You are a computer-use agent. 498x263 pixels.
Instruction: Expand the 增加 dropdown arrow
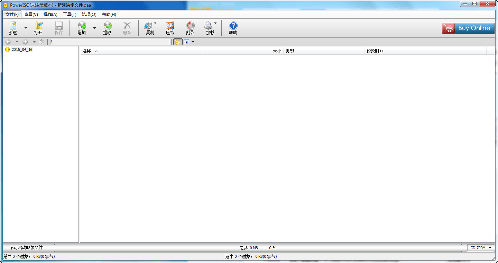click(x=94, y=28)
